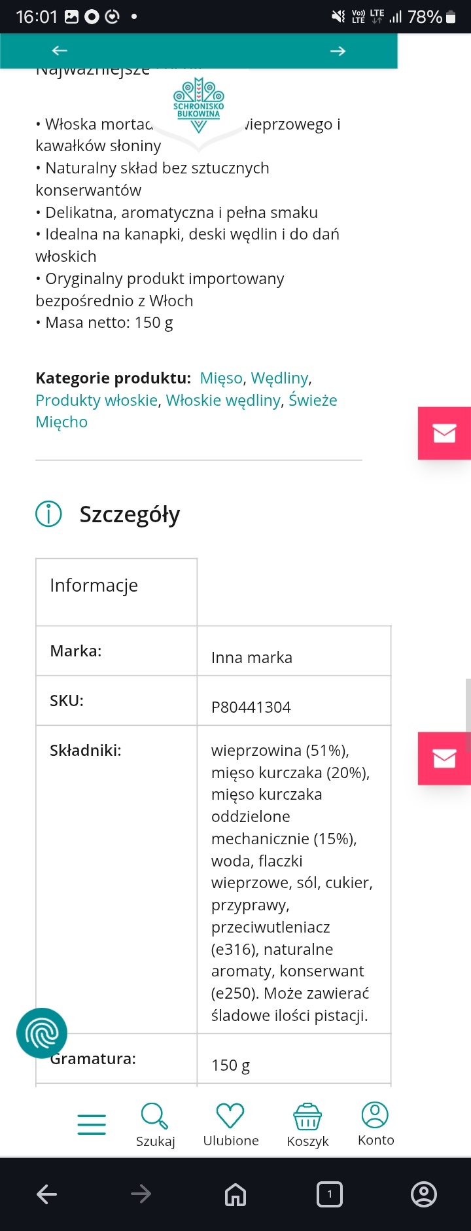This screenshot has width=471, height=1231.
Task: Tap the lower pink envelope contact button
Action: click(444, 758)
